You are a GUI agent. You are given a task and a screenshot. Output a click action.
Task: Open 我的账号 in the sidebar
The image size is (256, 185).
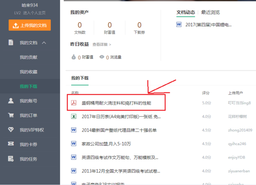click(29, 101)
